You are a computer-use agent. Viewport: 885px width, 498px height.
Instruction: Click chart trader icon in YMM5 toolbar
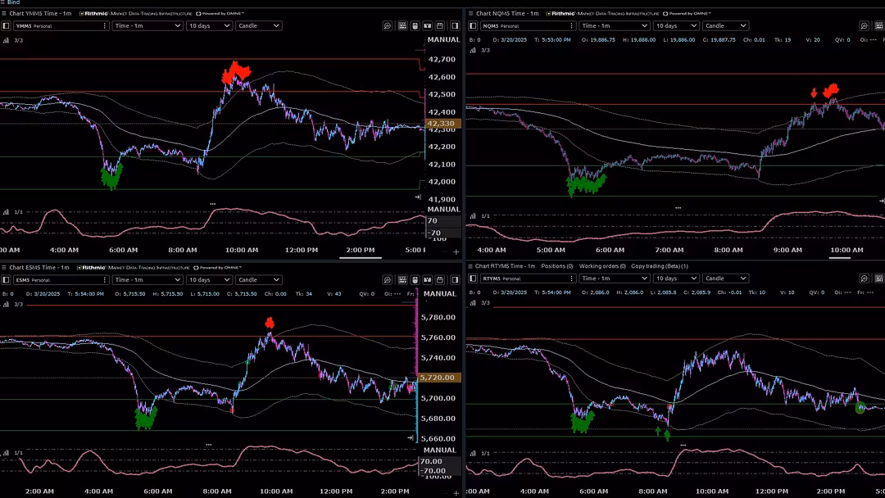coord(427,26)
